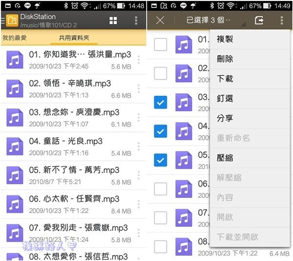Screen dimensions: 293x261
Task: Tap music icon beside unchecked 01 row
Action: click(184, 44)
